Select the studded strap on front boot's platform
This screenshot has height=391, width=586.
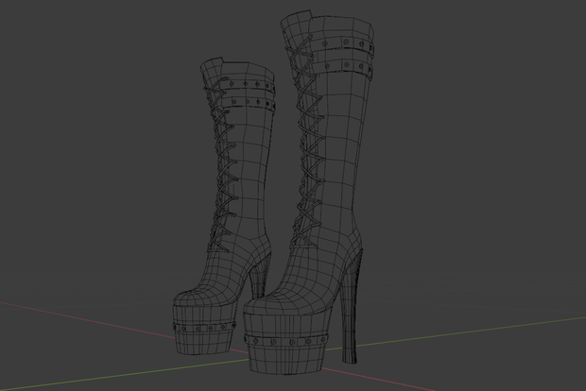click(x=285, y=341)
